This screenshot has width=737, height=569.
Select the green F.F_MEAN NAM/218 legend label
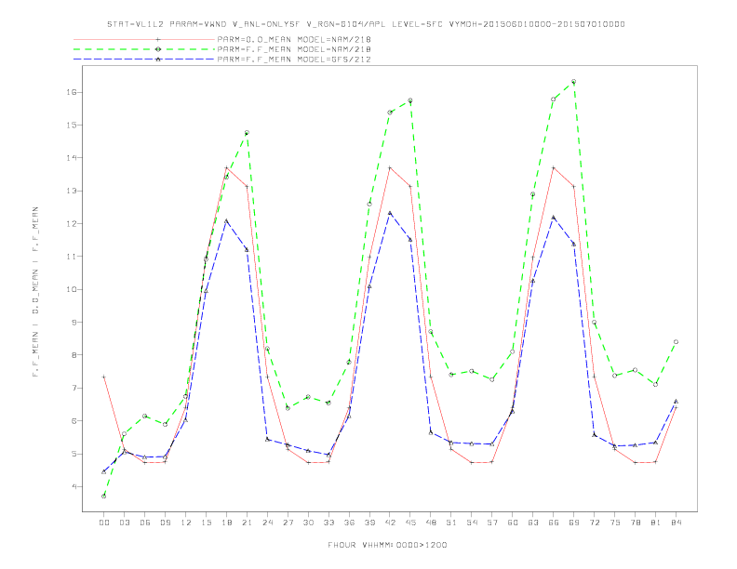tap(294, 49)
